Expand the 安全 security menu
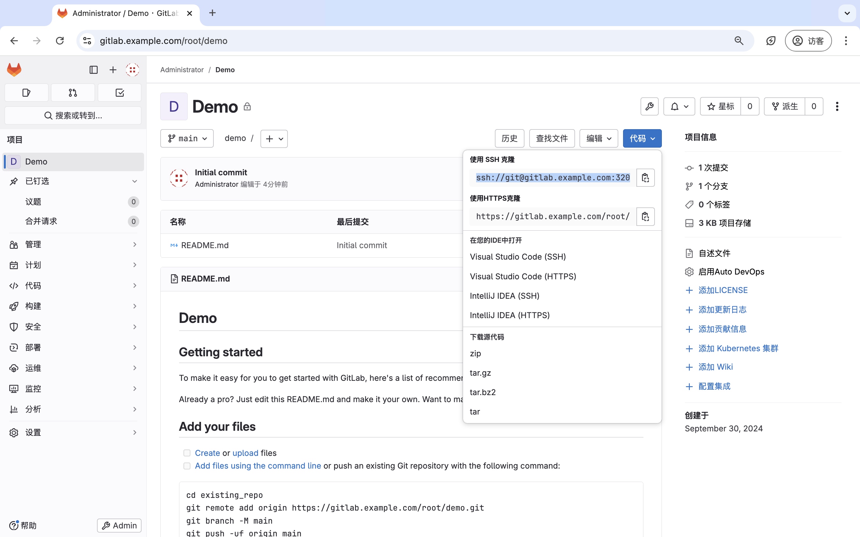 click(73, 327)
